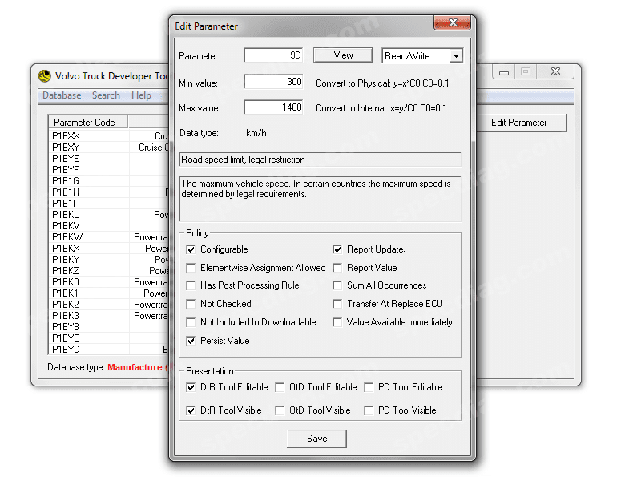
Task: Open the Help menu
Action: [141, 95]
